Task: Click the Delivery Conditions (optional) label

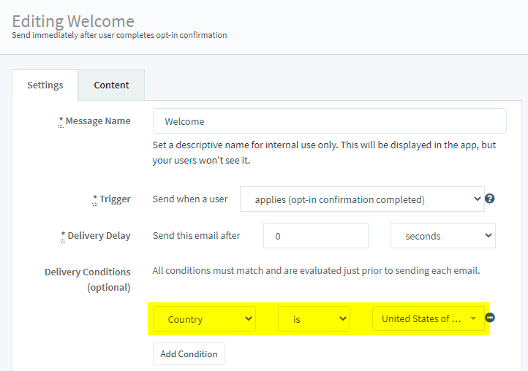Action: tap(87, 279)
